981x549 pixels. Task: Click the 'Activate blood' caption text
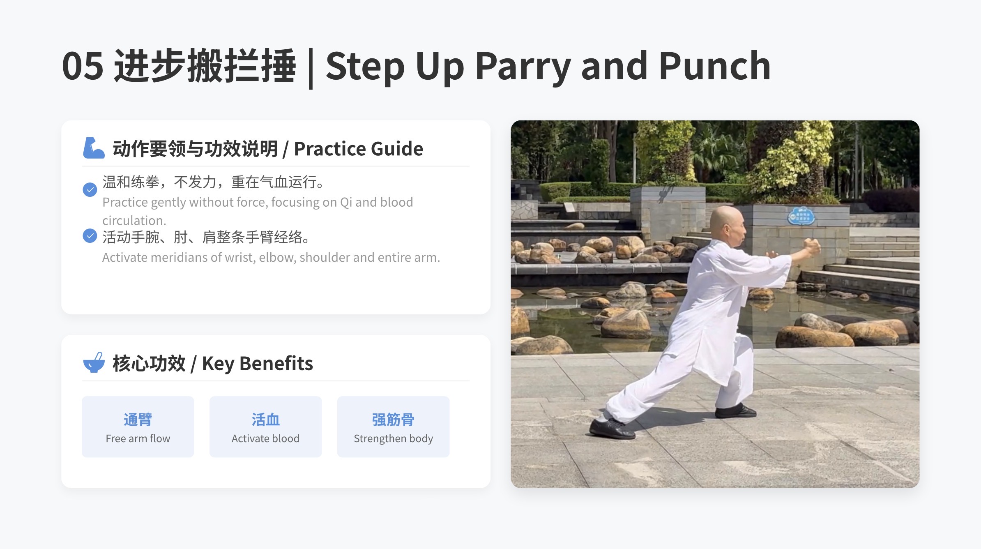(265, 438)
